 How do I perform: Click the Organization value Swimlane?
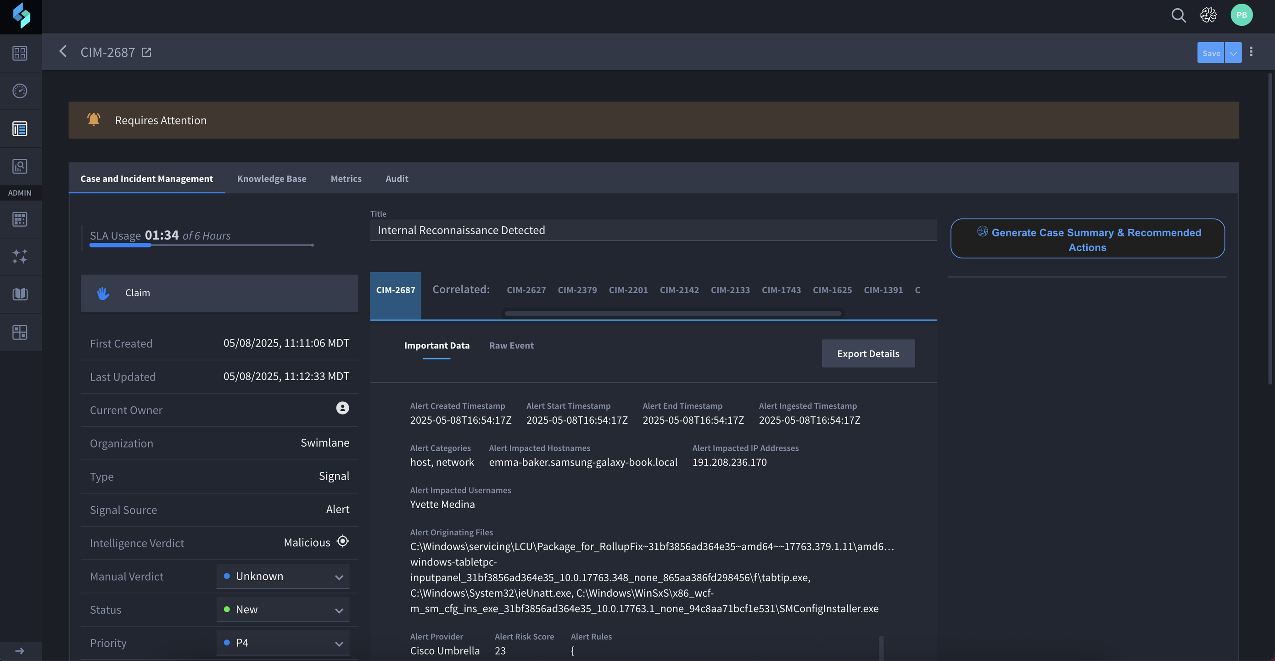coord(324,443)
